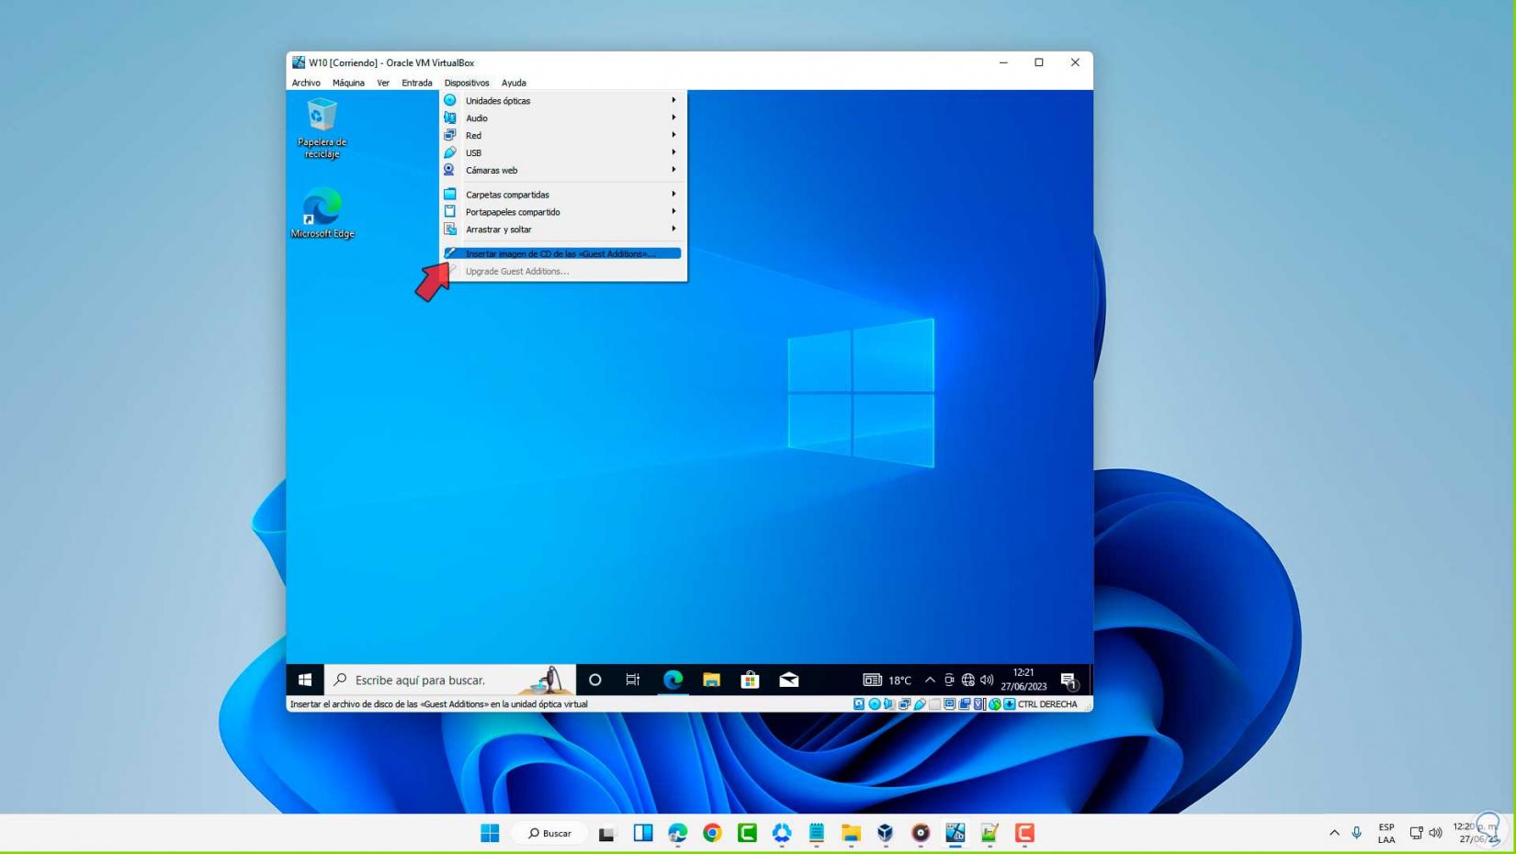Show hidden tray icons in the guest taskbar
Viewport: 1516px width, 854px height.
point(930,680)
